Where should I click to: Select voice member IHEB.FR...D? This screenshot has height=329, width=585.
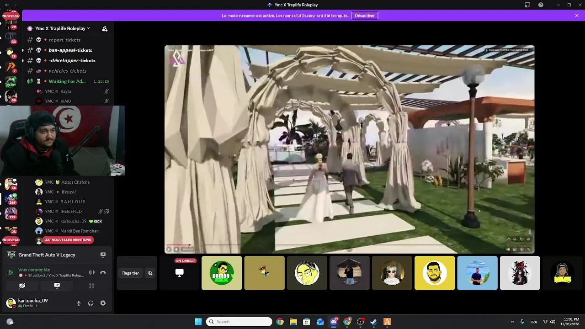click(73, 212)
